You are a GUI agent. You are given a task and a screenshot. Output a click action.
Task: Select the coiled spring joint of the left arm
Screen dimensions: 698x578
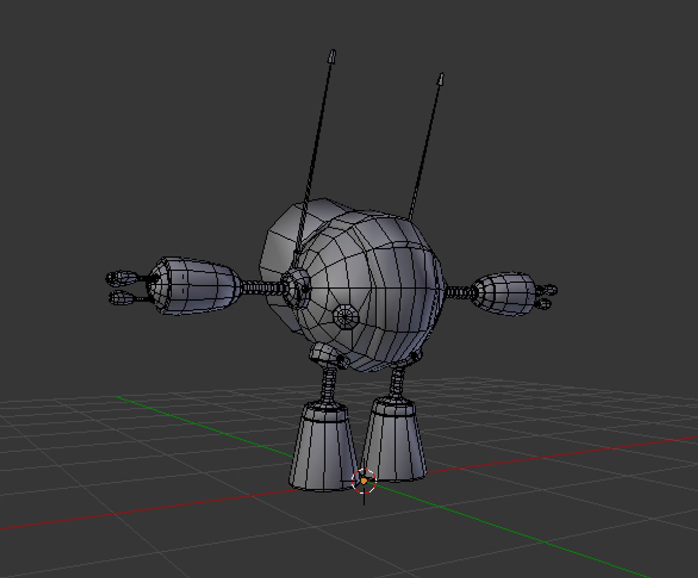(264, 288)
